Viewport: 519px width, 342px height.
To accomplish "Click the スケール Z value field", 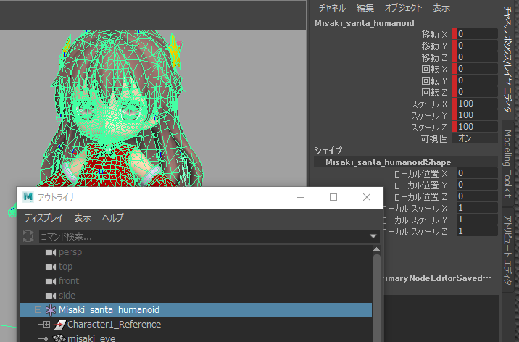I will point(477,126).
